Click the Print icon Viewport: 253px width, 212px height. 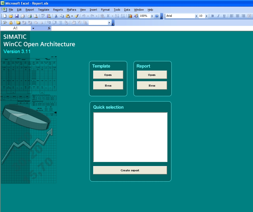point(30,16)
